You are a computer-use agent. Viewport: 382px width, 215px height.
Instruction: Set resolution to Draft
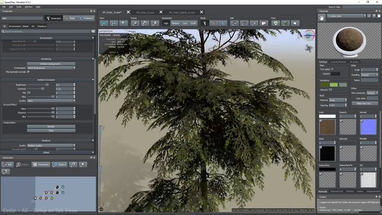(x=193, y=23)
